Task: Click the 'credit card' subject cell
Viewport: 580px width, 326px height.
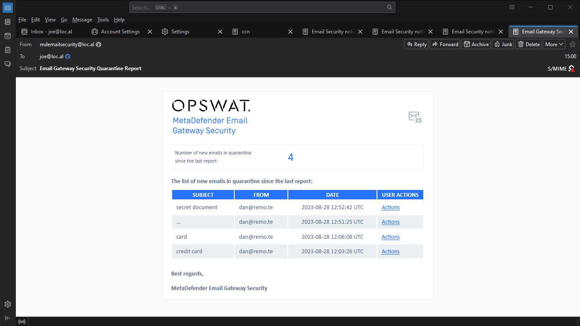Action: click(x=203, y=252)
